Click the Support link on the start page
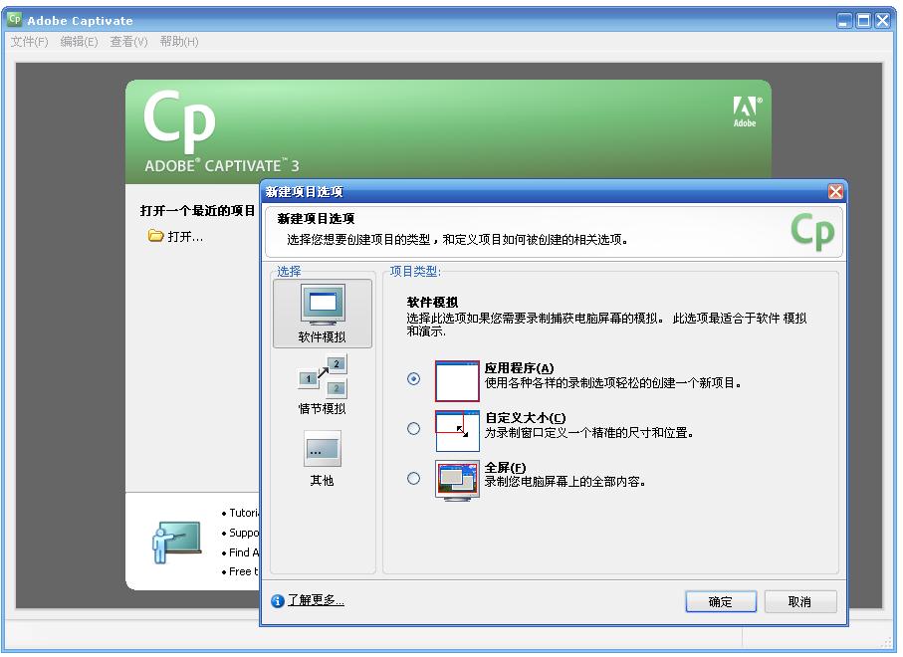The image size is (903, 657). (x=244, y=533)
